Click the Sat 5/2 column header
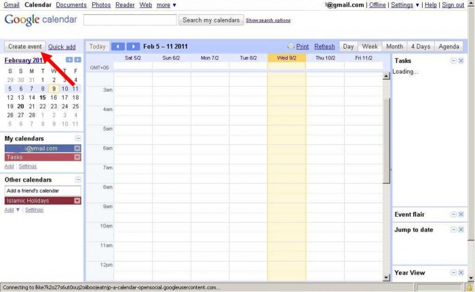The image size is (475, 292). (x=133, y=58)
